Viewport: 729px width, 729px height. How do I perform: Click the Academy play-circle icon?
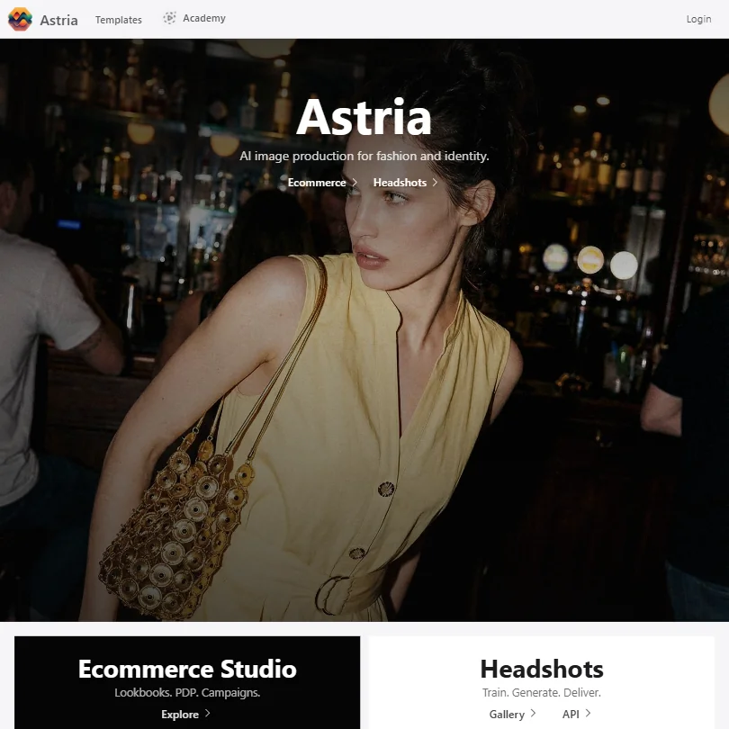click(170, 18)
